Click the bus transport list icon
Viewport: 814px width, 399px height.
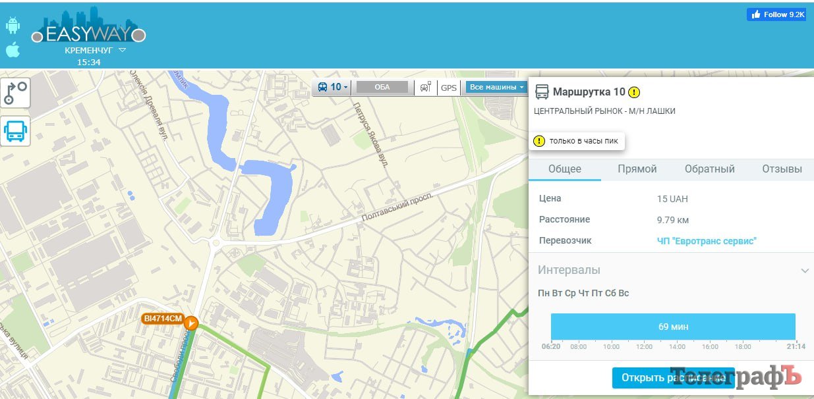click(15, 131)
